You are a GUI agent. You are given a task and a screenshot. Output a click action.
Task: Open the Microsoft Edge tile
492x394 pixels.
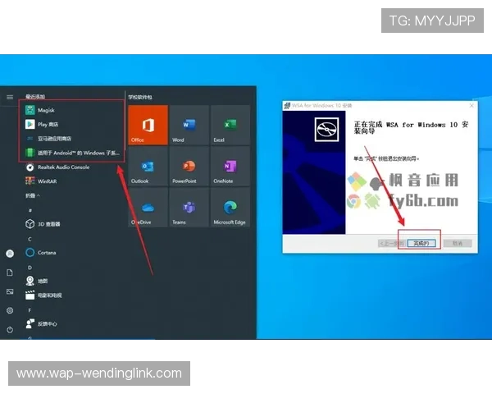coord(230,208)
